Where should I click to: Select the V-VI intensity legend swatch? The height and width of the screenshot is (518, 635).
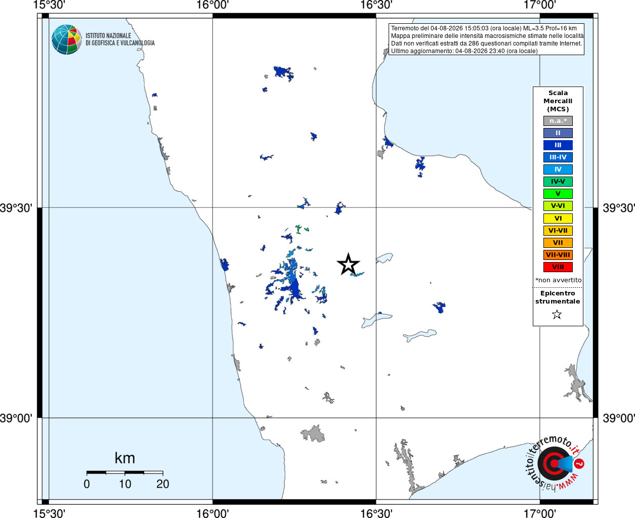[558, 206]
